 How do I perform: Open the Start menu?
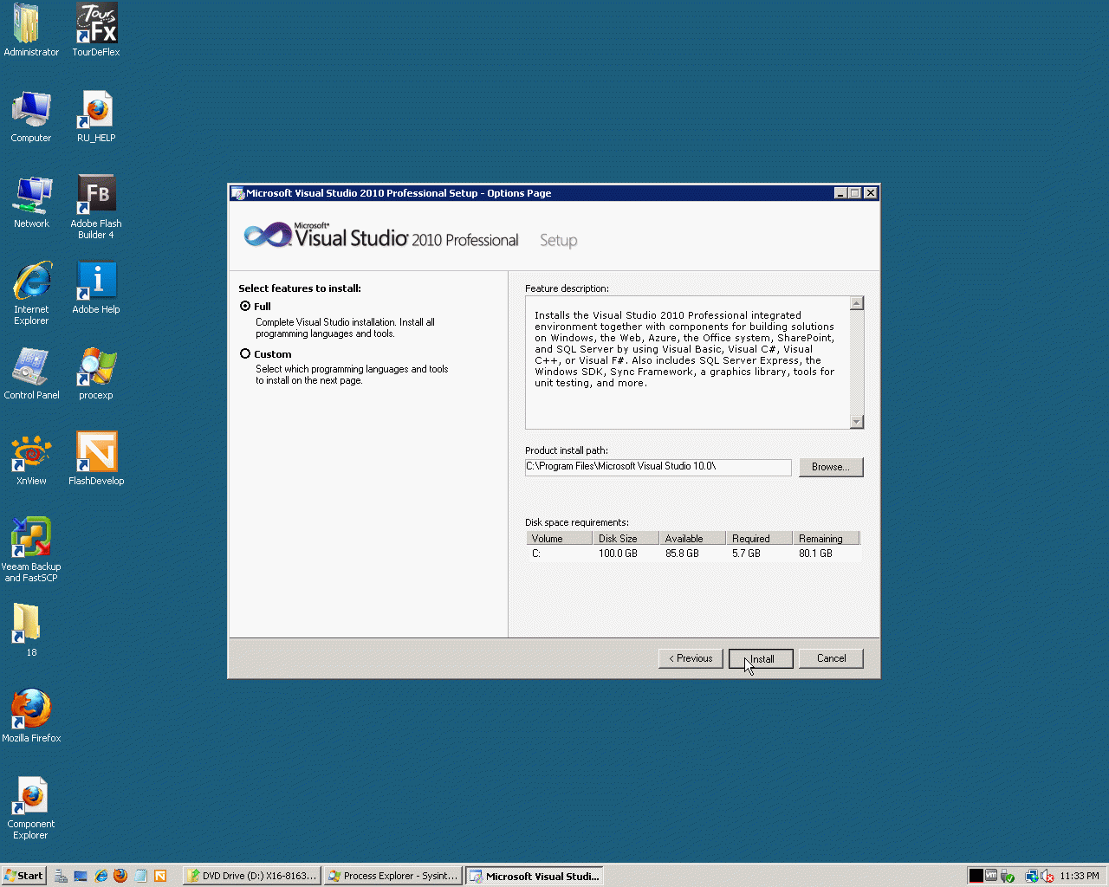point(23,876)
